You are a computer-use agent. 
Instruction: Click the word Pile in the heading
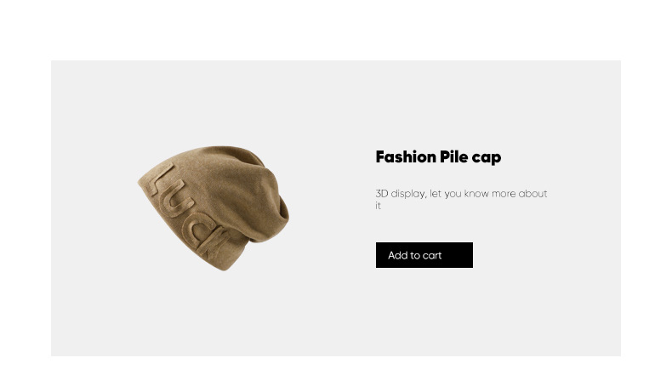click(x=454, y=156)
